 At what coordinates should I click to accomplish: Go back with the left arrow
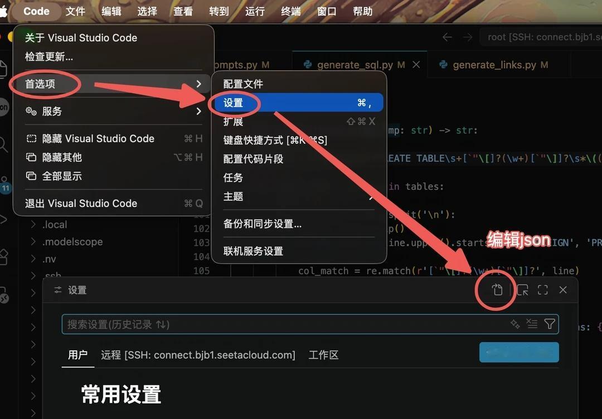point(447,37)
